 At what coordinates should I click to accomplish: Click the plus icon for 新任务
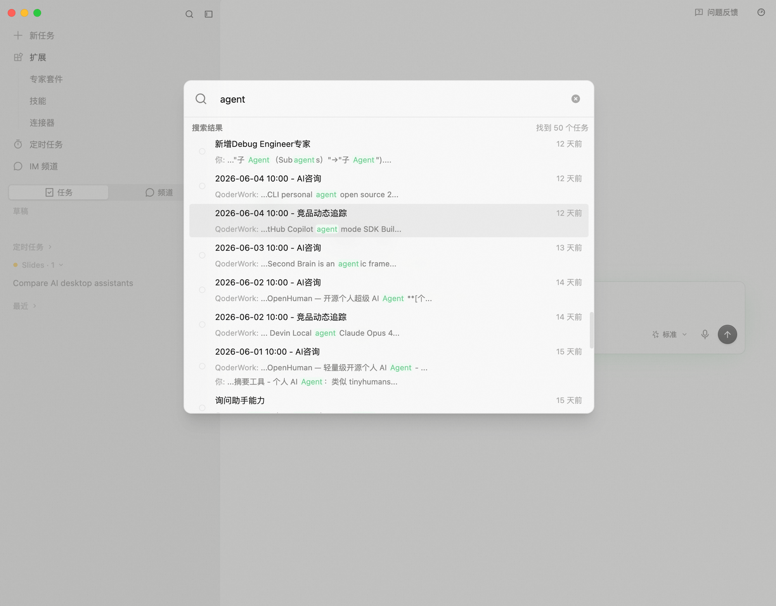pyautogui.click(x=18, y=36)
